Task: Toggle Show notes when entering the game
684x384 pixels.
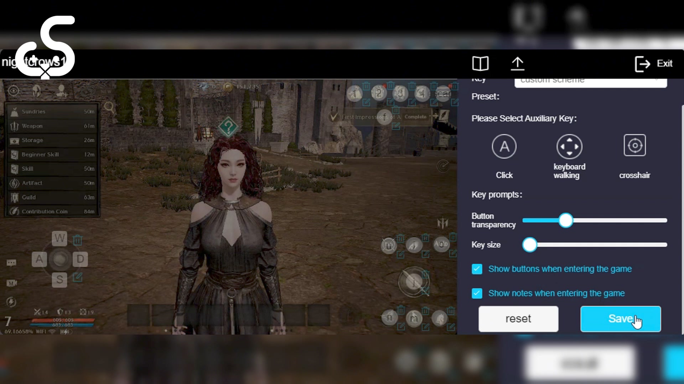Action: pyautogui.click(x=477, y=293)
